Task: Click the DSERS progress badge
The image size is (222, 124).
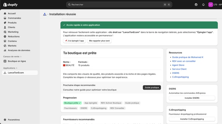Action: click(84, 108)
